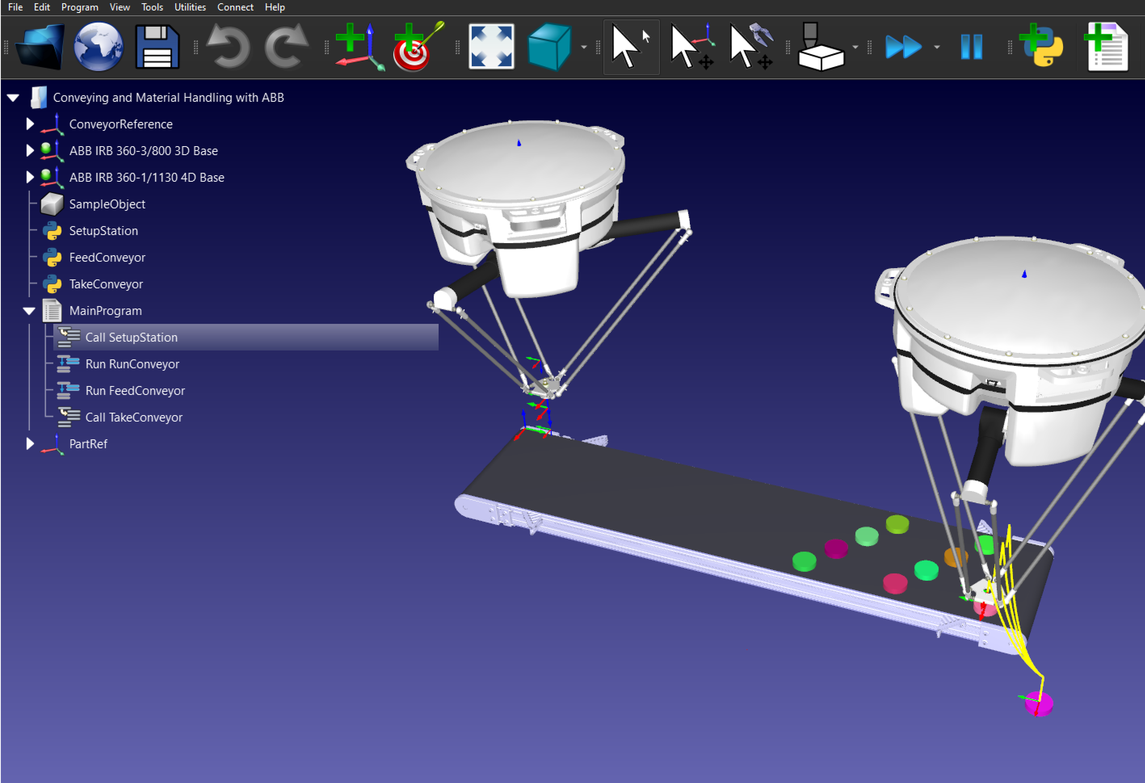
Task: Open the online library globe icon
Action: [x=98, y=47]
